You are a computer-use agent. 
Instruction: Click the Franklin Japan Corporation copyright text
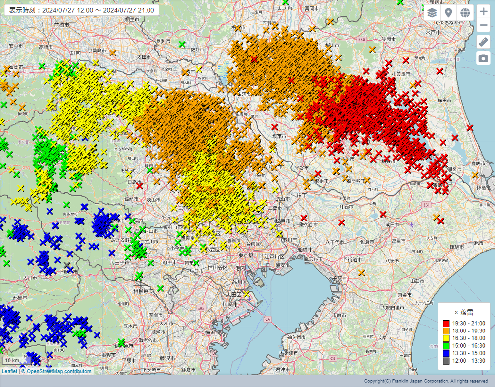tap(426, 381)
